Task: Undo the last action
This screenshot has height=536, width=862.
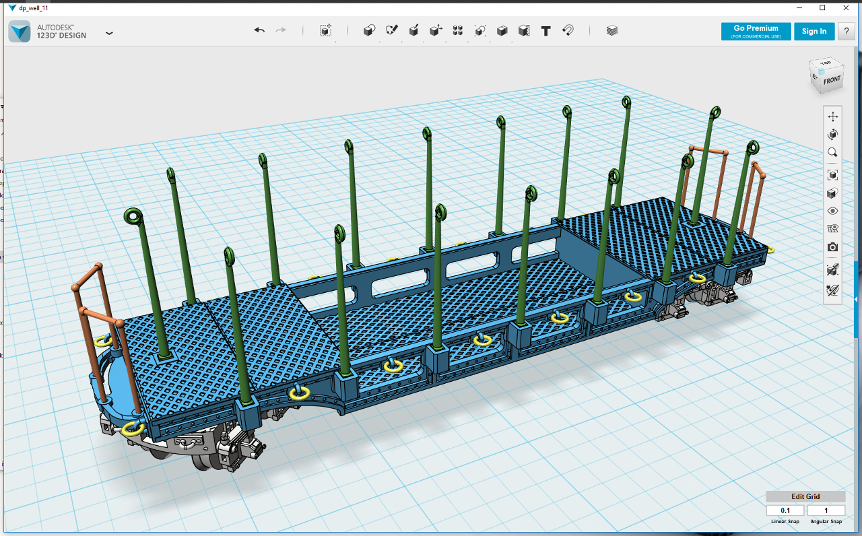Action: 259,30
